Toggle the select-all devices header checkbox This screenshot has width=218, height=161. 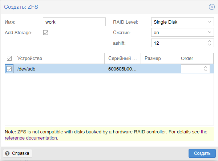[x=9, y=59]
